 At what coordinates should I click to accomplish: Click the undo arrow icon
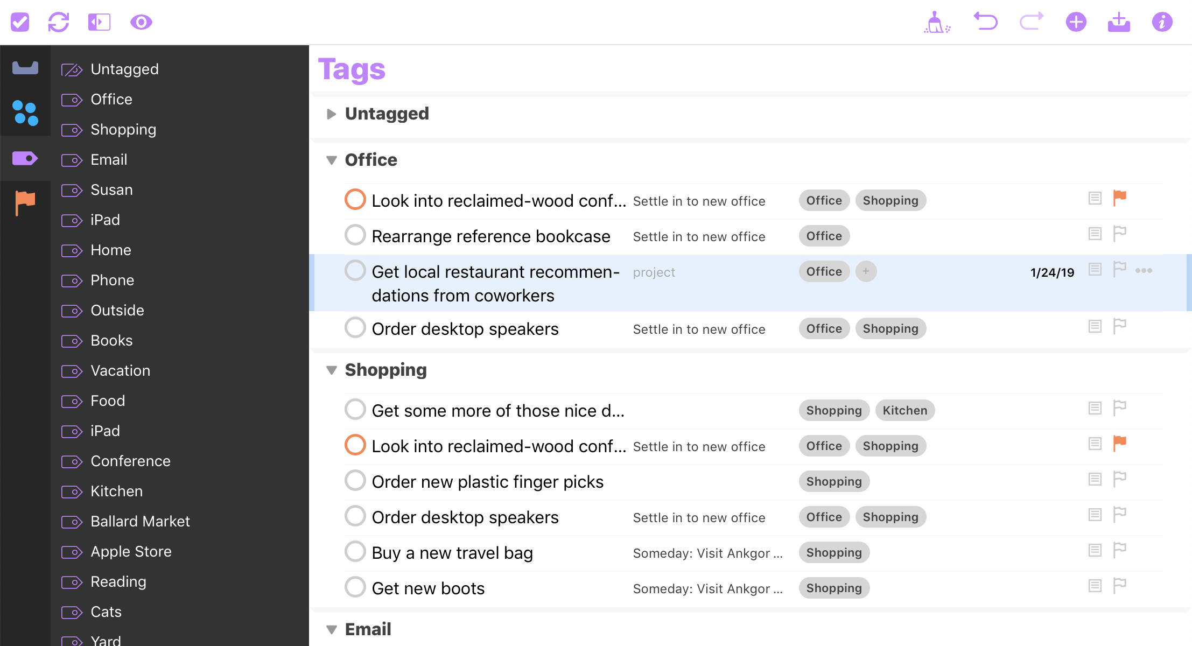pos(984,22)
